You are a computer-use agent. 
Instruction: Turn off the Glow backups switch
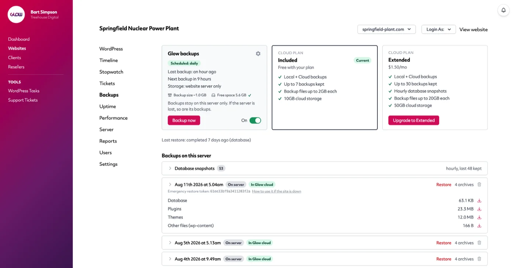click(255, 120)
